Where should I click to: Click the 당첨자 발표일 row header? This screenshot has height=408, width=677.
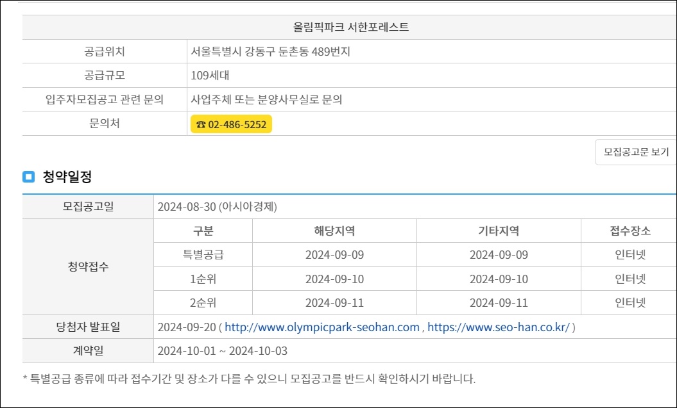pos(88,327)
